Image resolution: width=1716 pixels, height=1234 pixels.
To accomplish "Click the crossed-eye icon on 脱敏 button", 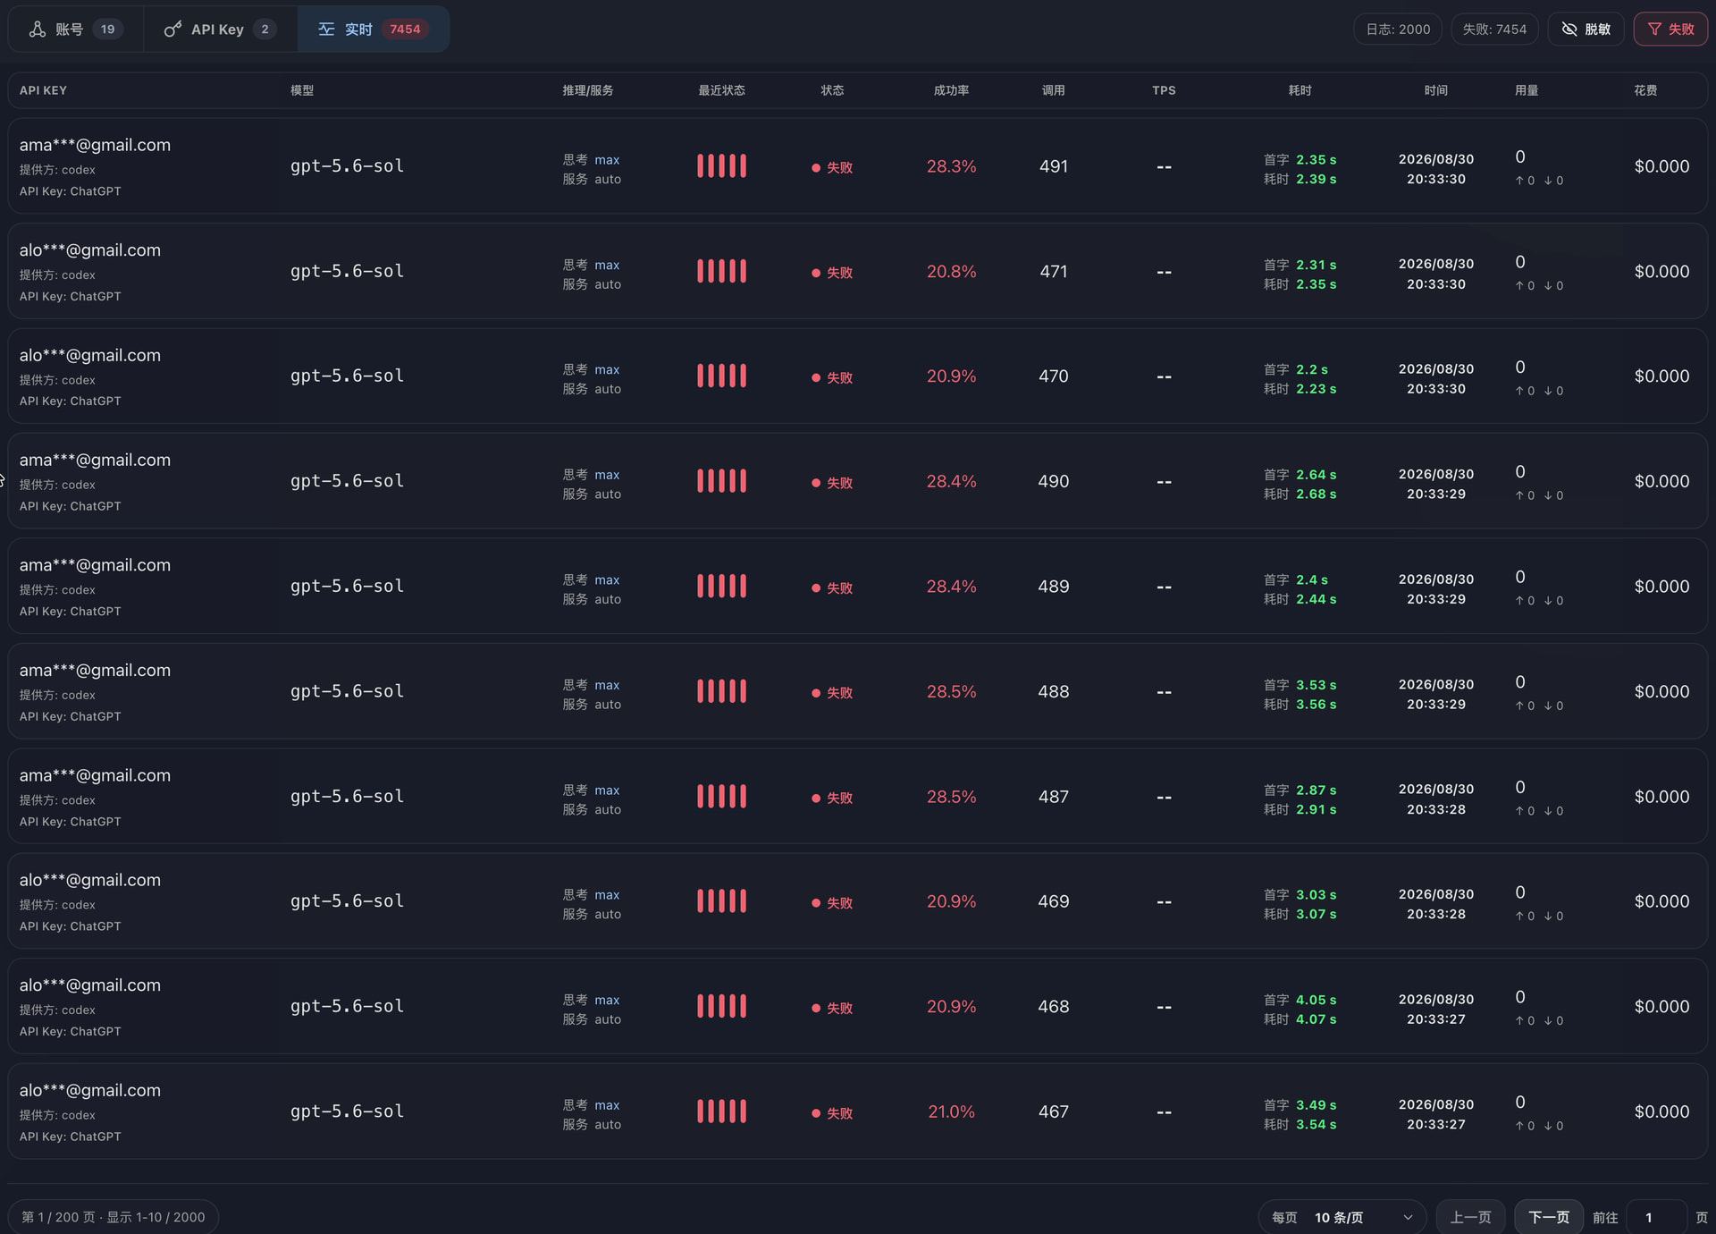I will click(1569, 30).
